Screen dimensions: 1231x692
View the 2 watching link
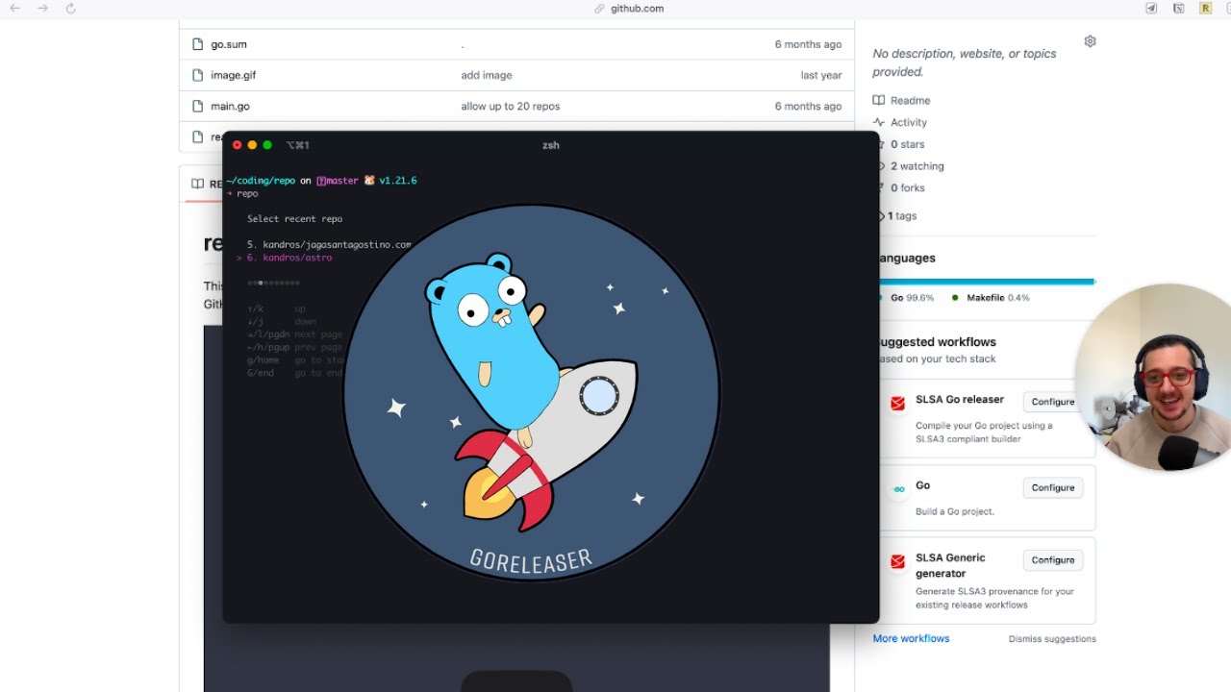coord(917,166)
